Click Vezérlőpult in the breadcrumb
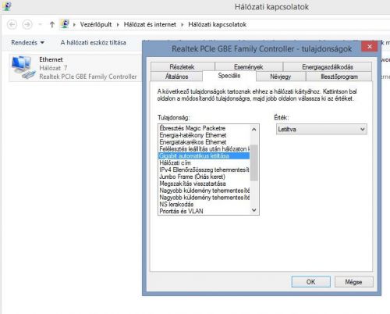 96,24
